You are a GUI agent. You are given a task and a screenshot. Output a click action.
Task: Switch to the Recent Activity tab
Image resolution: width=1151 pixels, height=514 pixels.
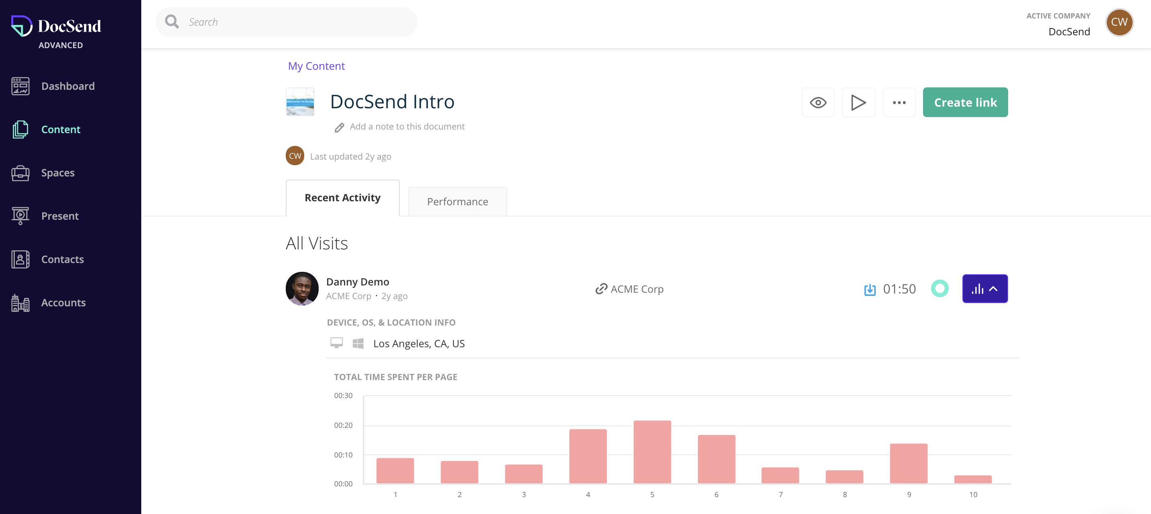coord(342,198)
